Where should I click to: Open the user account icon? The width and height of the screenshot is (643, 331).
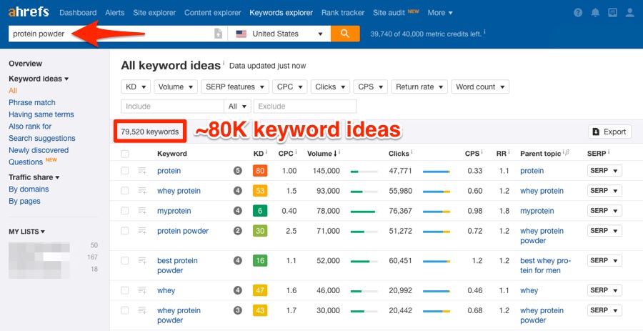630,13
